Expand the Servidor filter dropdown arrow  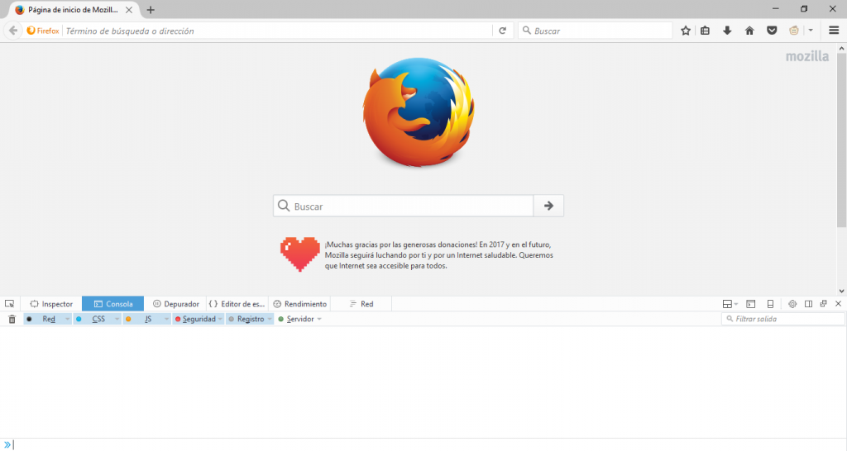(x=319, y=319)
